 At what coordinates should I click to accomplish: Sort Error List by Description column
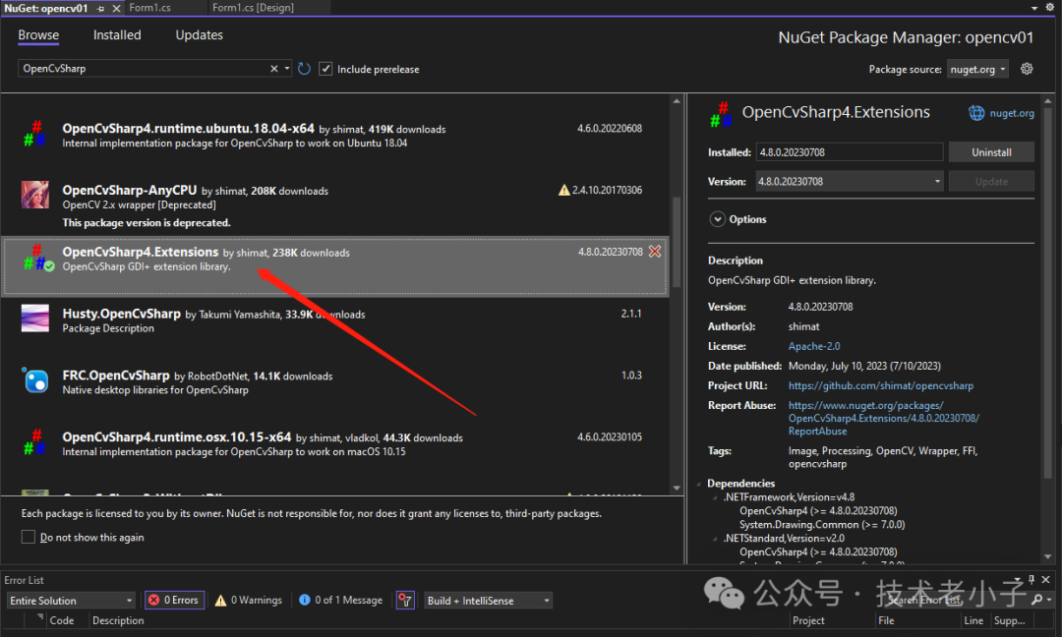pos(118,620)
